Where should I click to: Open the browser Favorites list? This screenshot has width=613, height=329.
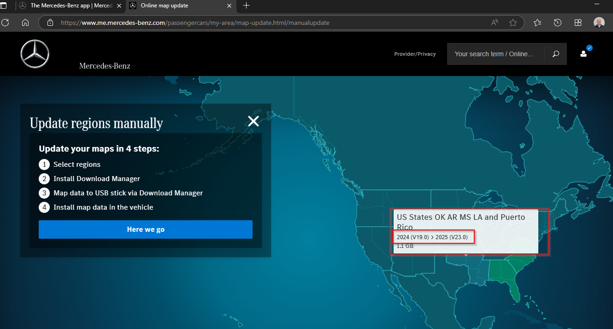[x=537, y=23]
